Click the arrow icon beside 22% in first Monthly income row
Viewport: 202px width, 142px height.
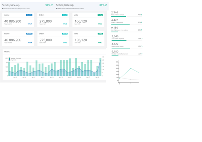click(142, 30)
